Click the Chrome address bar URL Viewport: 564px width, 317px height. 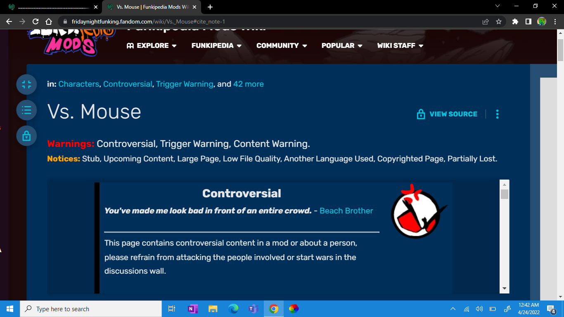tap(148, 21)
